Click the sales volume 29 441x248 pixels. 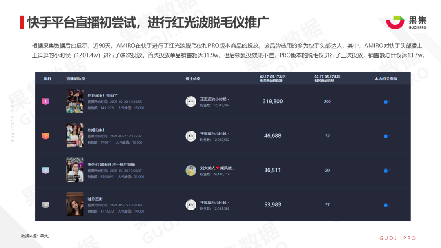[327, 170]
